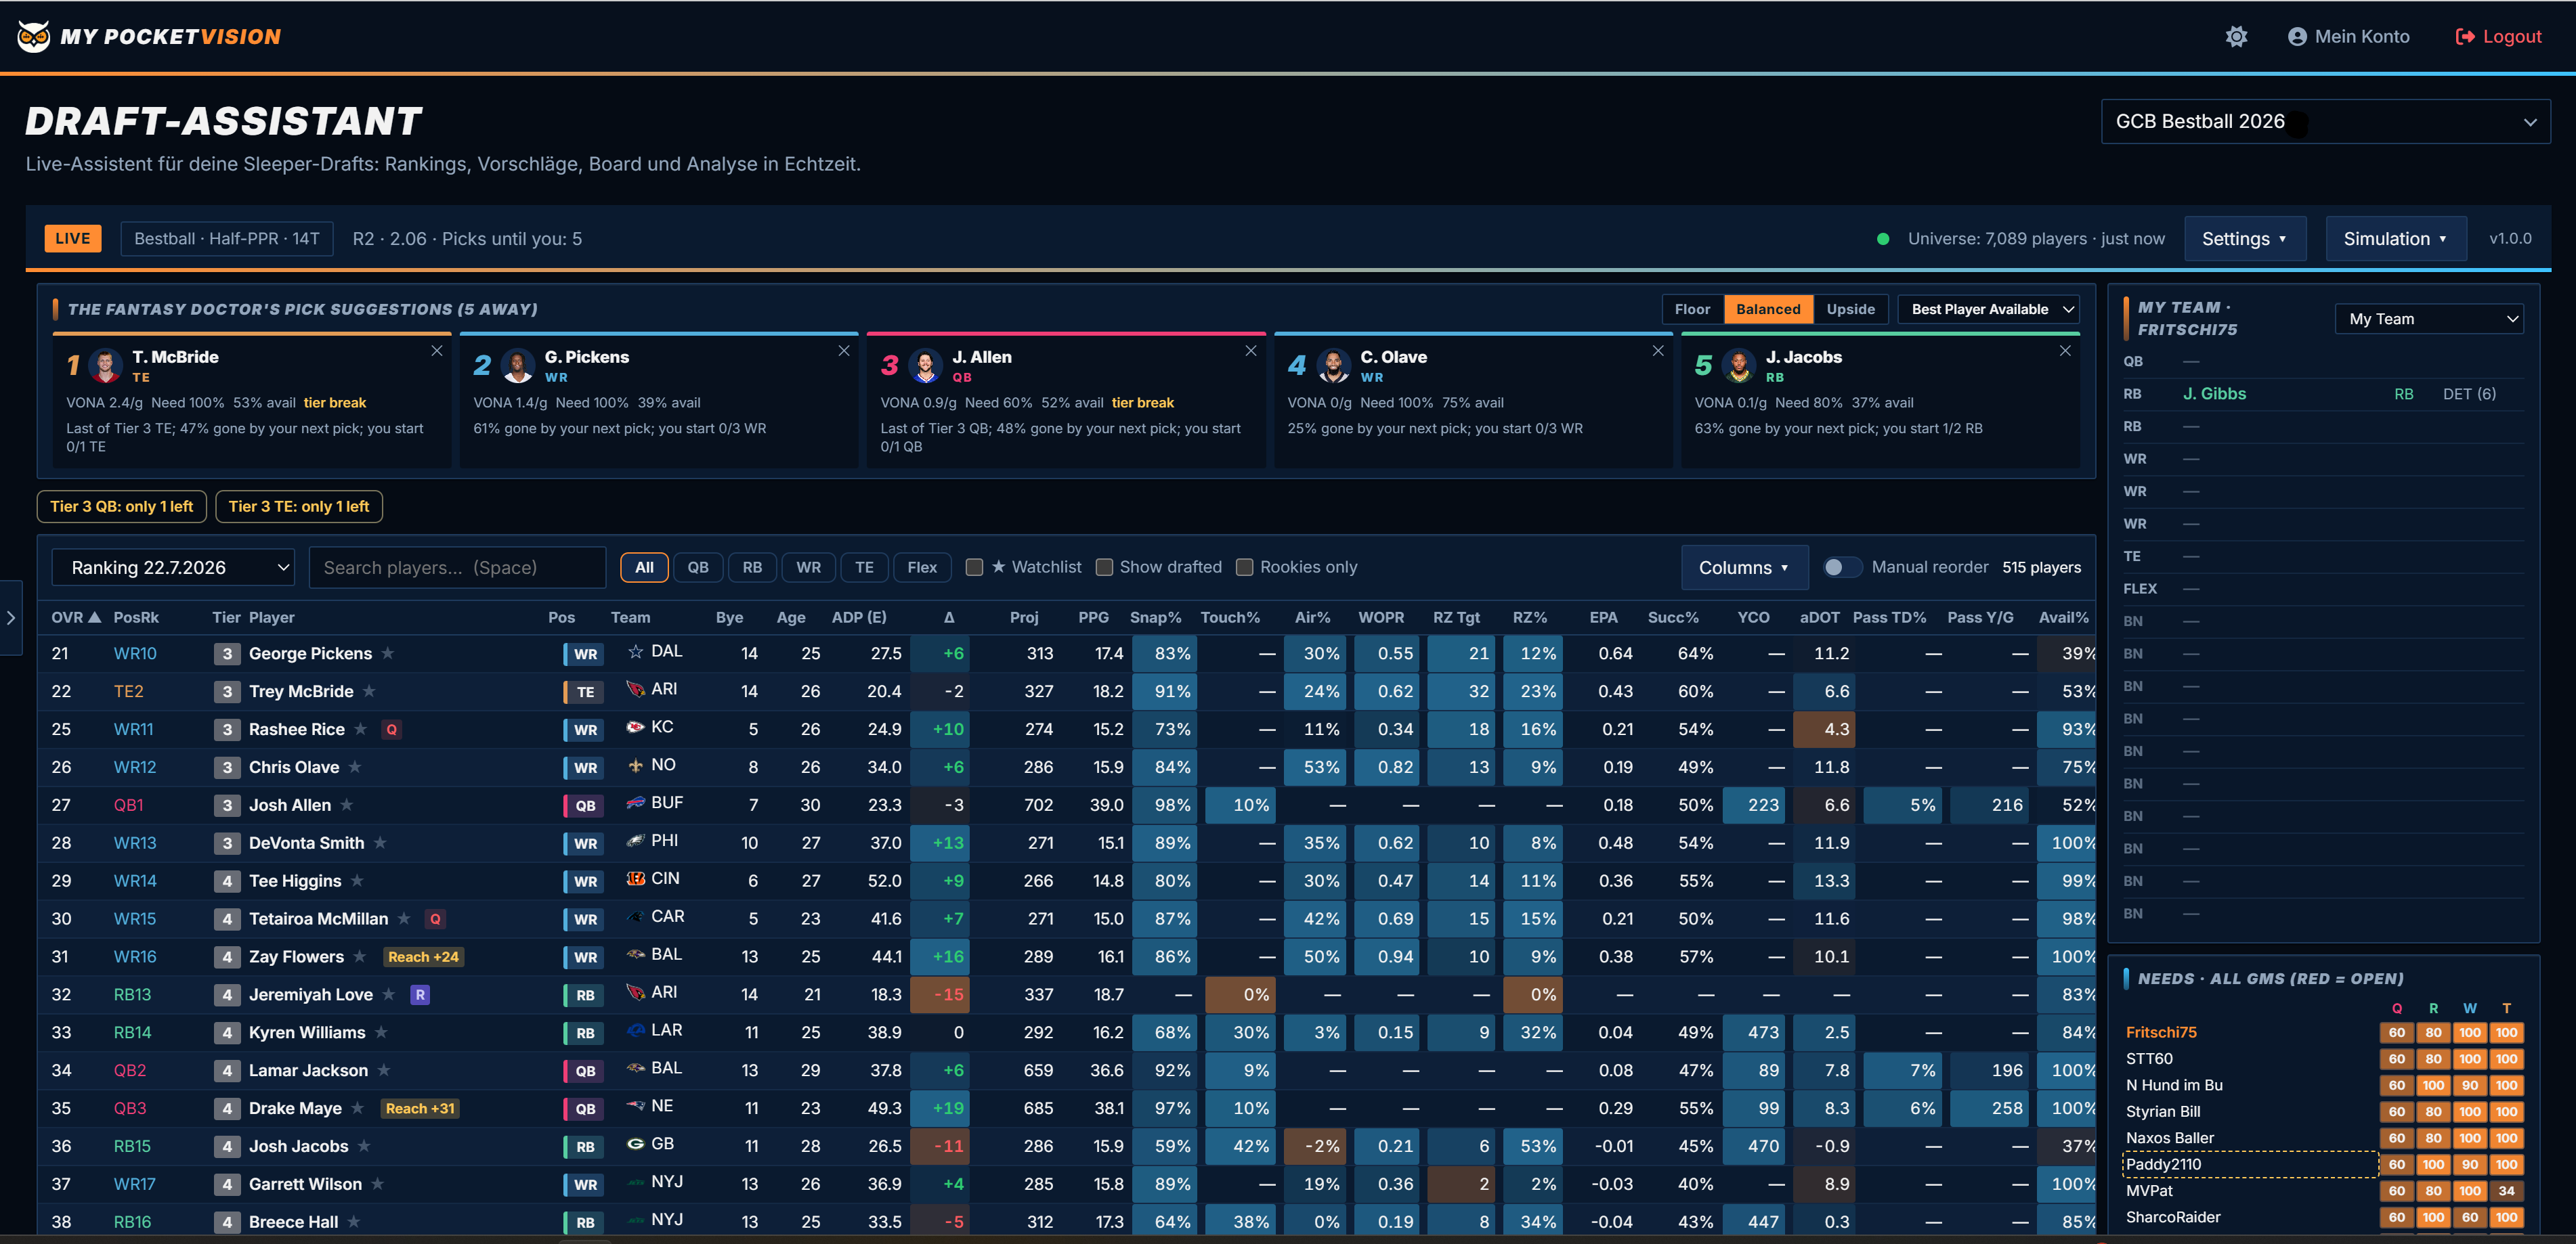Viewport: 2576px width, 1244px height.
Task: Star Zay Flowers for watchlist
Action: (x=360, y=956)
